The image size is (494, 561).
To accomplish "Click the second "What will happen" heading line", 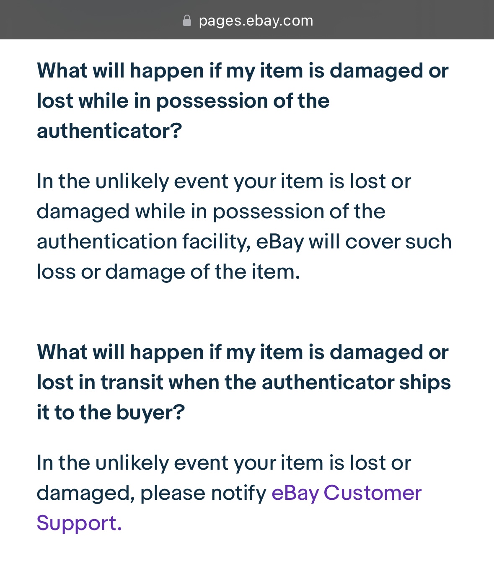I will [242, 352].
